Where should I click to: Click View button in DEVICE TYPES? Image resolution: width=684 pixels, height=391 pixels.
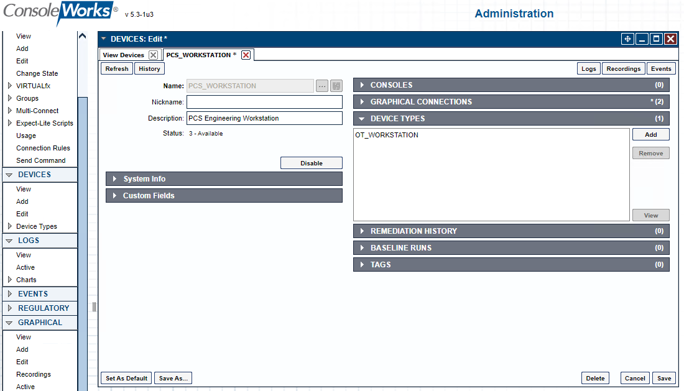point(651,215)
